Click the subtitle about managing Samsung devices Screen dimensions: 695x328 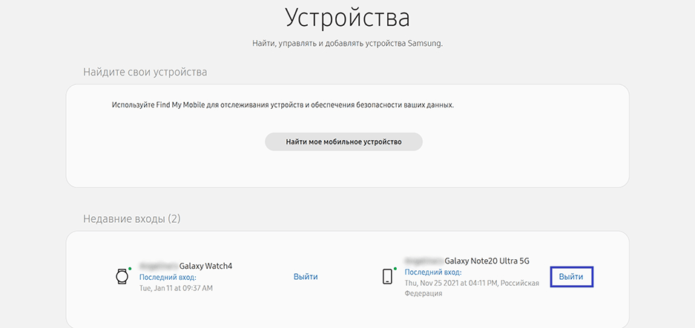[347, 44]
